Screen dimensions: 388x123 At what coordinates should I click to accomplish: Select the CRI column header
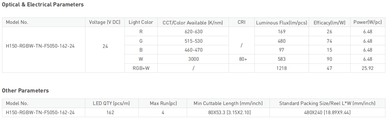point(242,22)
